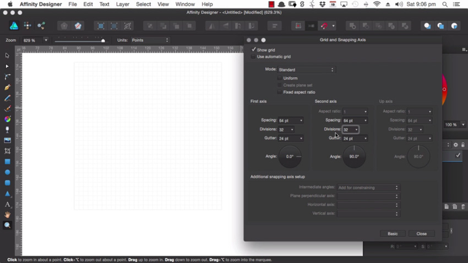Open the Mode Standard dropdown

(x=306, y=70)
